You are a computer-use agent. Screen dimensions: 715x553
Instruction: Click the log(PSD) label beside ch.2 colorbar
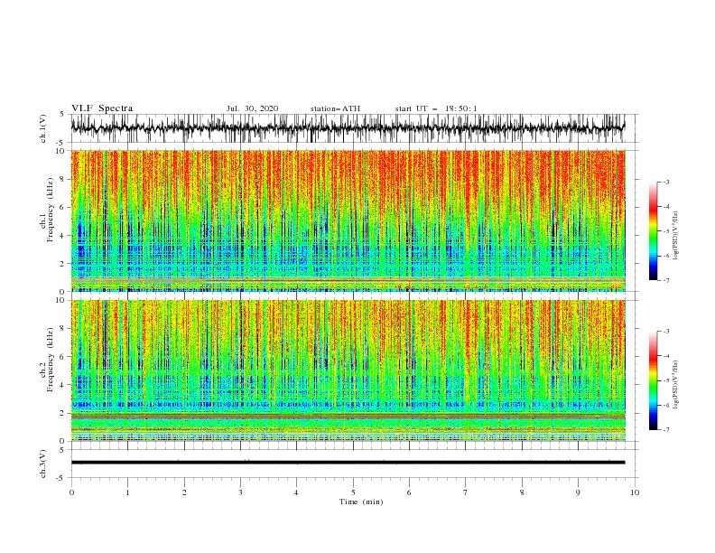click(676, 385)
